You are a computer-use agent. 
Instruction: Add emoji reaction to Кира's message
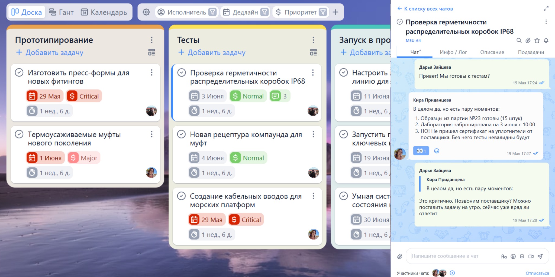(x=437, y=151)
